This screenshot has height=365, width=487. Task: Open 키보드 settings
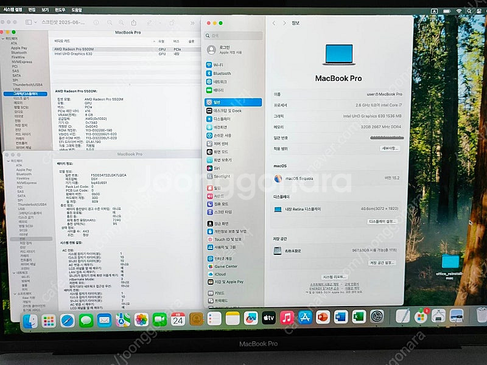coord(215,293)
